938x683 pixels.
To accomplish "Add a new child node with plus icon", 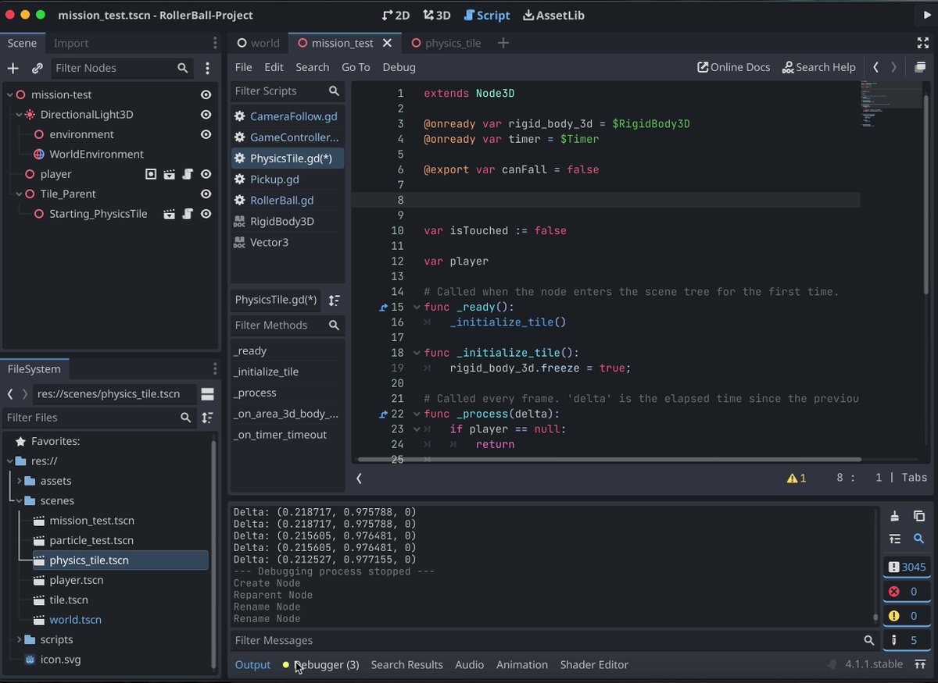I will pos(13,68).
